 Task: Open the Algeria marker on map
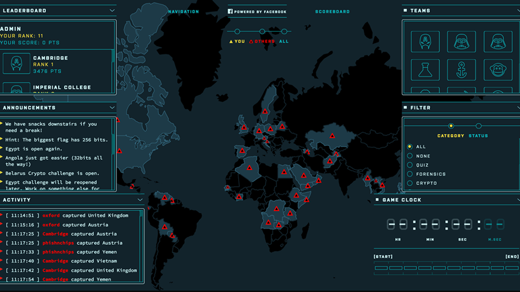249,168
